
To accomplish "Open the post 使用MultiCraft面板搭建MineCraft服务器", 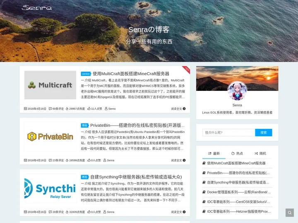I will coord(131,74).
